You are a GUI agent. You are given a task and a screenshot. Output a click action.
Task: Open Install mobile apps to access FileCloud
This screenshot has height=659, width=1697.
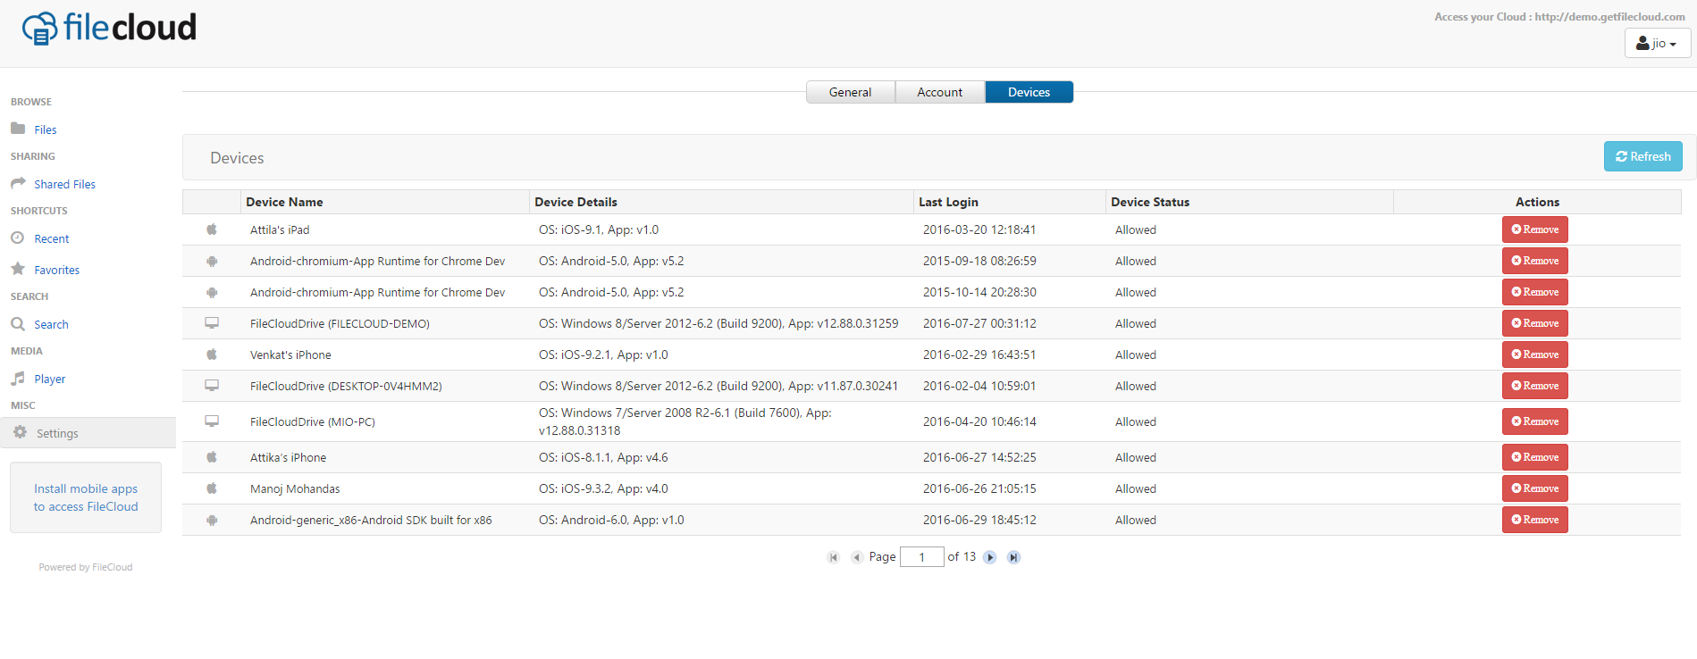pos(86,497)
